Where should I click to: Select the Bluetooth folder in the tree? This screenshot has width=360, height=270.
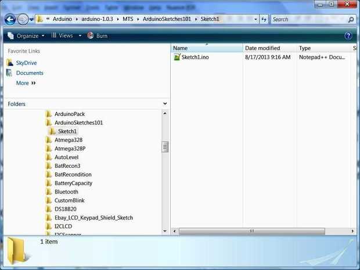tap(66, 192)
